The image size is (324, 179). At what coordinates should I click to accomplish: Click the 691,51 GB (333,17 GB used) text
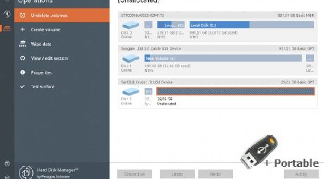click(213, 33)
